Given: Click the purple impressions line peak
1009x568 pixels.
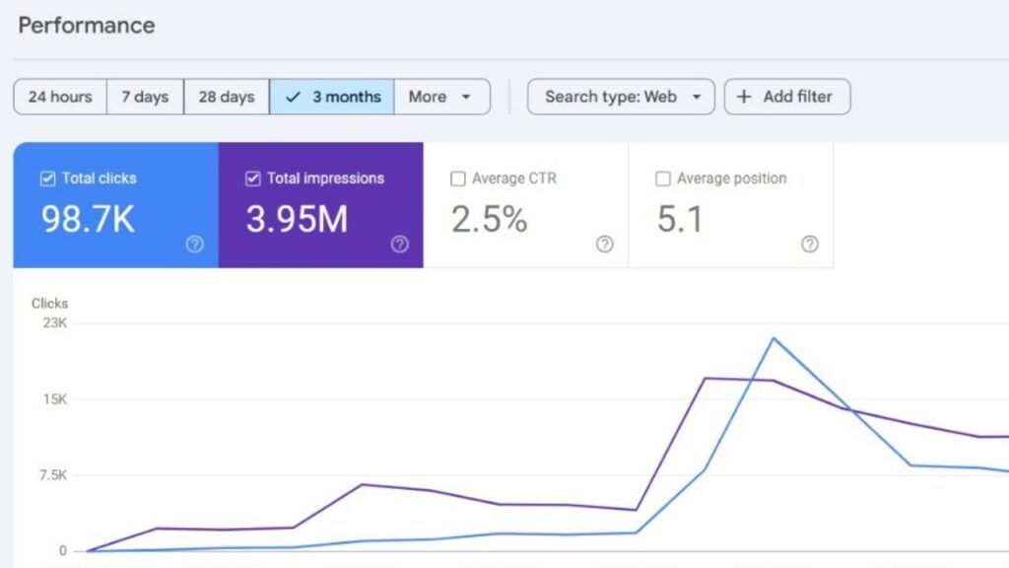Looking at the screenshot, I should (x=706, y=378).
